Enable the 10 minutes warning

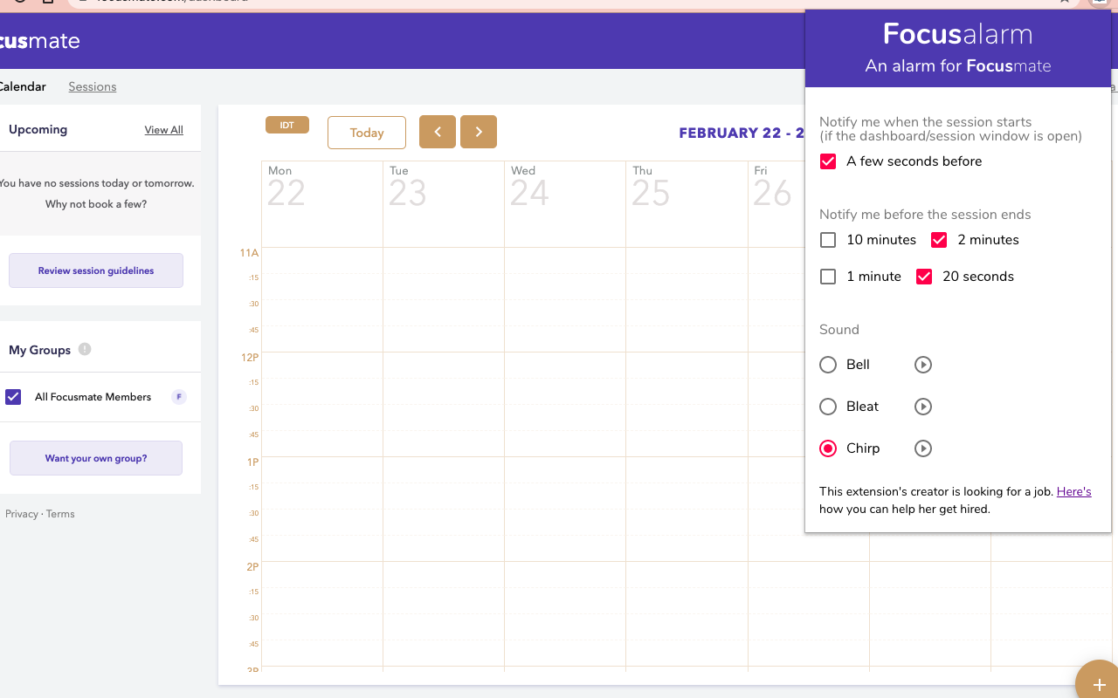coord(827,239)
